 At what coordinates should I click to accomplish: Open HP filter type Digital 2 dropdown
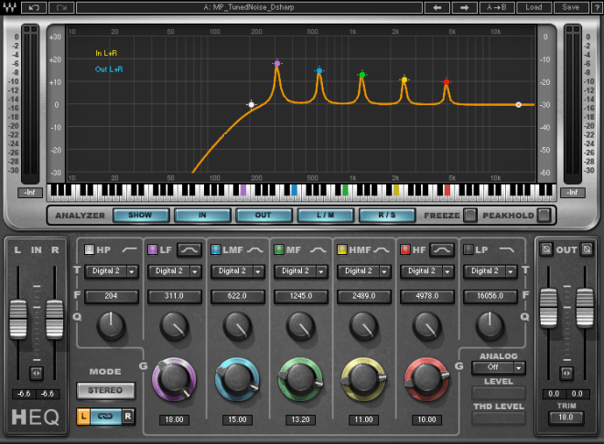112,271
